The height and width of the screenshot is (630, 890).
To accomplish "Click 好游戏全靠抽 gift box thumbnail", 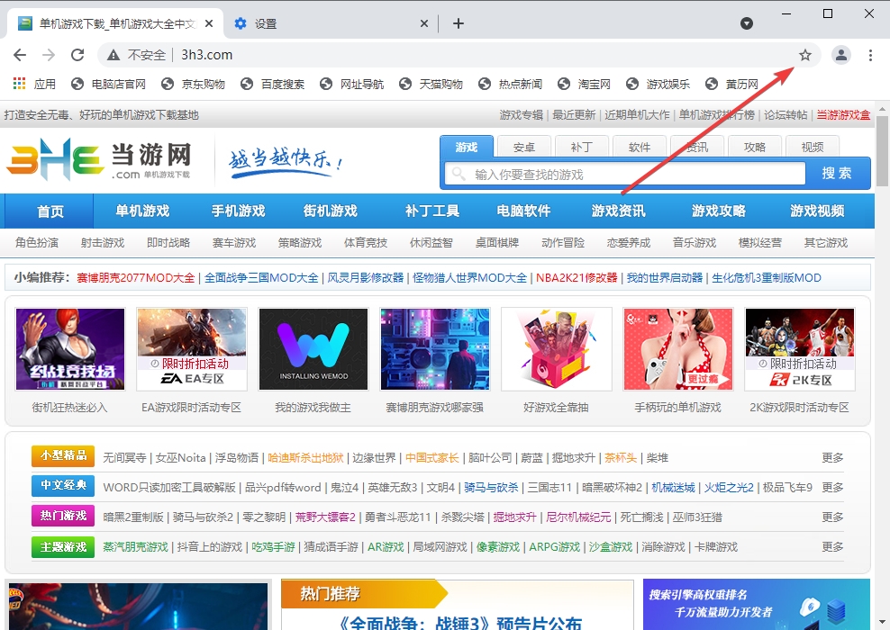I will click(557, 348).
